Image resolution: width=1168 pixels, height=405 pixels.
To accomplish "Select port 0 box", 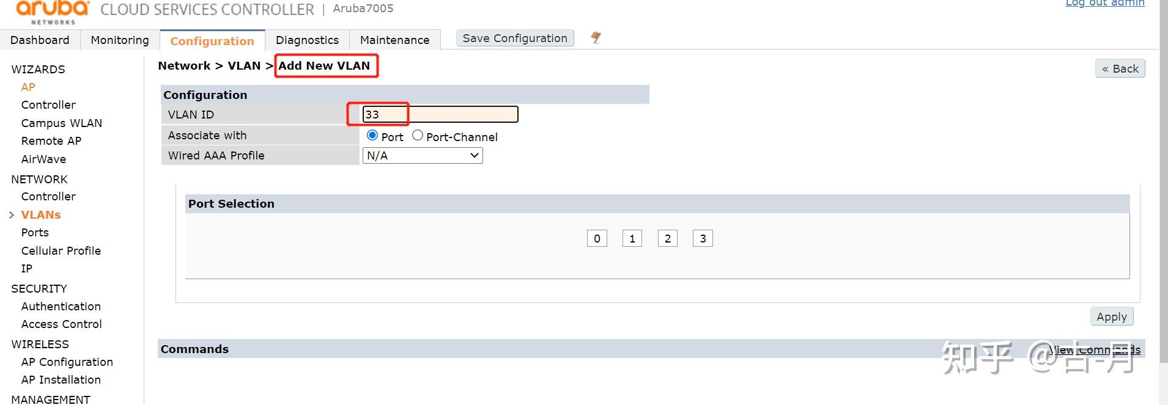I will (x=597, y=238).
